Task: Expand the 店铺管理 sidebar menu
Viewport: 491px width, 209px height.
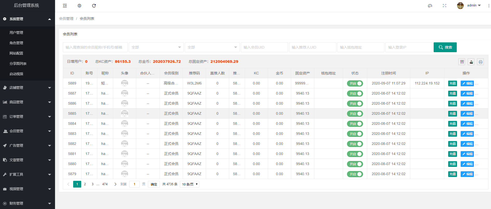Action: tap(27, 88)
